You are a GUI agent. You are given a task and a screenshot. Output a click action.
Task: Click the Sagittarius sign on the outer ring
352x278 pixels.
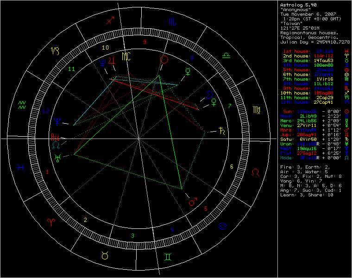pyautogui.click(x=110, y=20)
